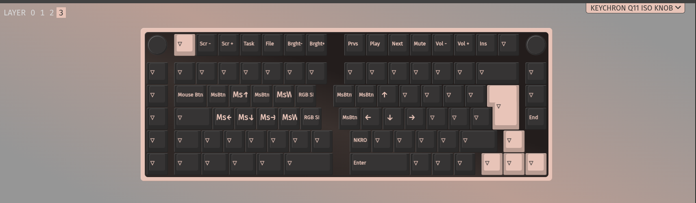The image size is (696, 203).
Task: Click the highlighted ISO Enter key
Action: click(504, 107)
